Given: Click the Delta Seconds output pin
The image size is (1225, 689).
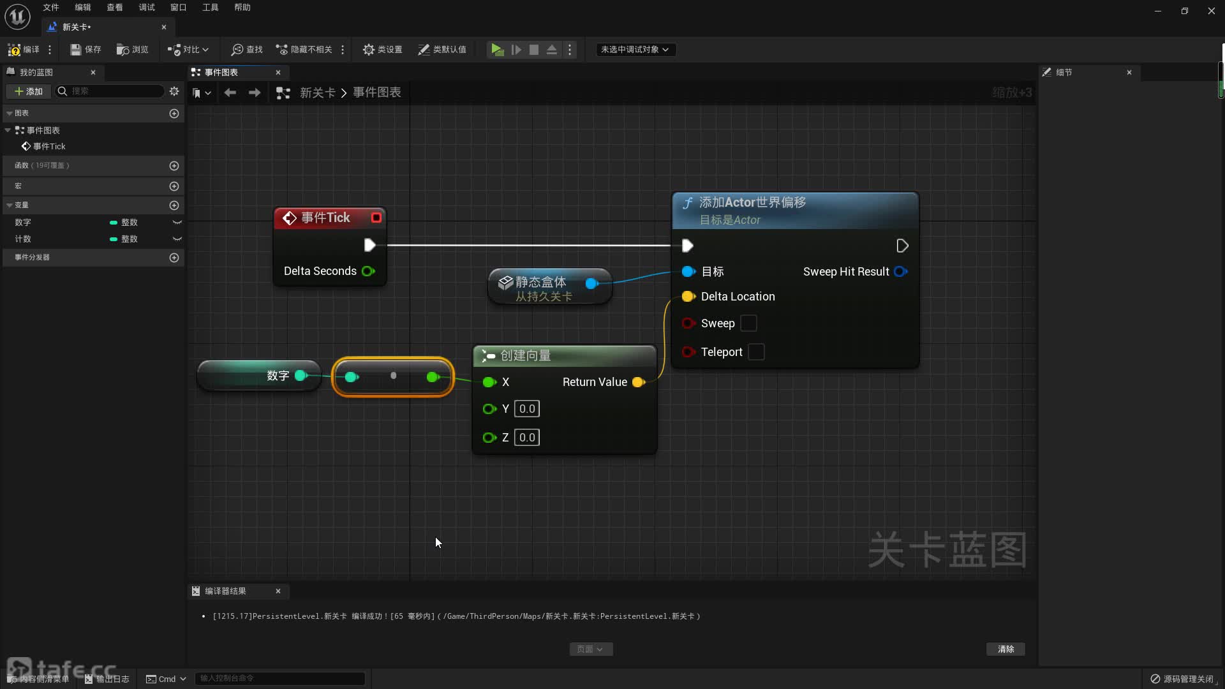Looking at the screenshot, I should tap(368, 271).
